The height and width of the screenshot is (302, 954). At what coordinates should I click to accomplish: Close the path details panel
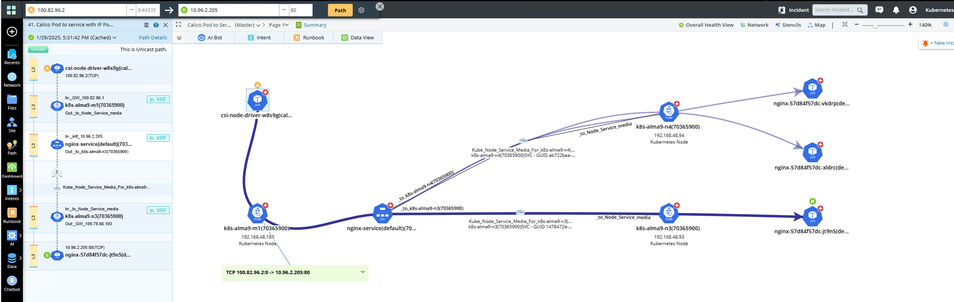click(x=165, y=25)
